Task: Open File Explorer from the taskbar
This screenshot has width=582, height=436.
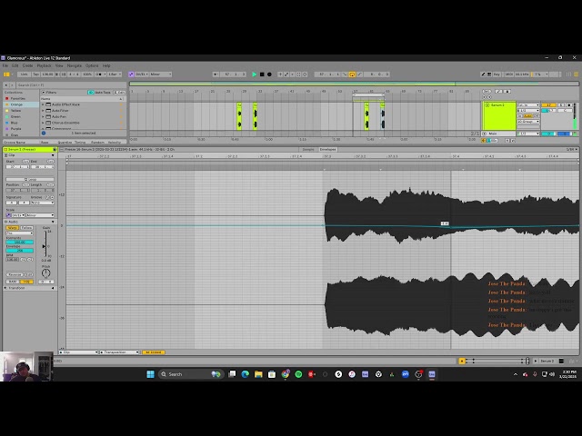Action: tap(258, 374)
